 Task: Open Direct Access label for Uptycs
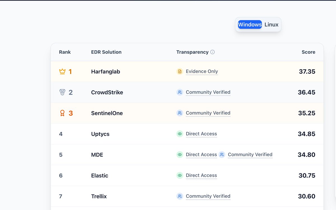click(201, 134)
